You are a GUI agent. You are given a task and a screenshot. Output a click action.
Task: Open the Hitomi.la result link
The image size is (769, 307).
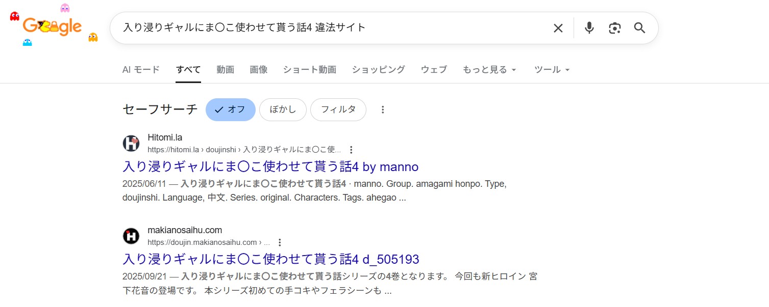coord(270,166)
